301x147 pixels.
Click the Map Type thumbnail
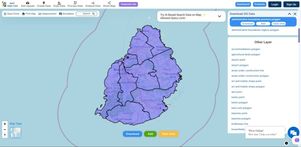click(x=16, y=133)
